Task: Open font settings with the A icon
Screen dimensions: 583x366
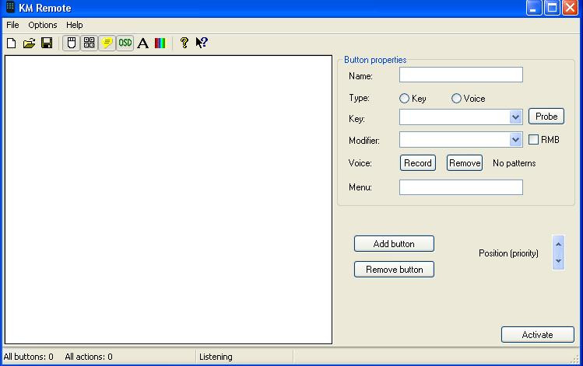Action: point(142,43)
